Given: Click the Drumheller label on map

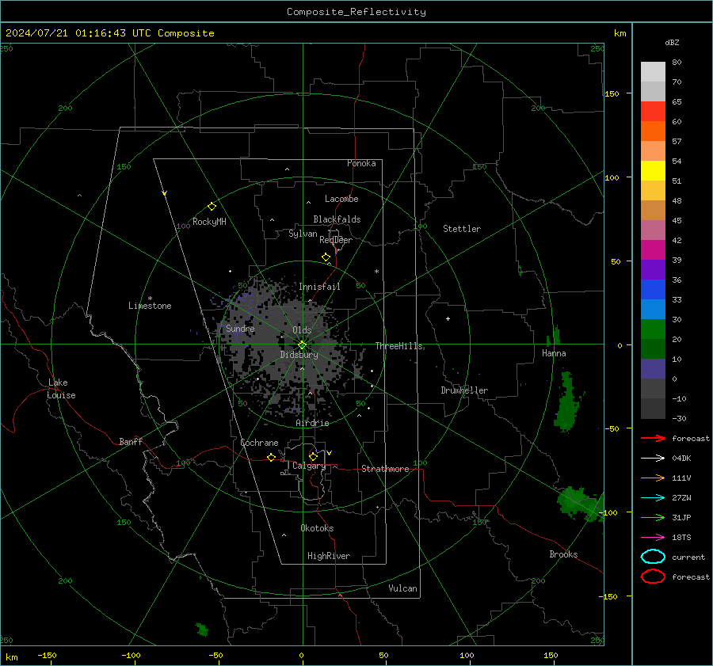Looking at the screenshot, I should point(464,390).
